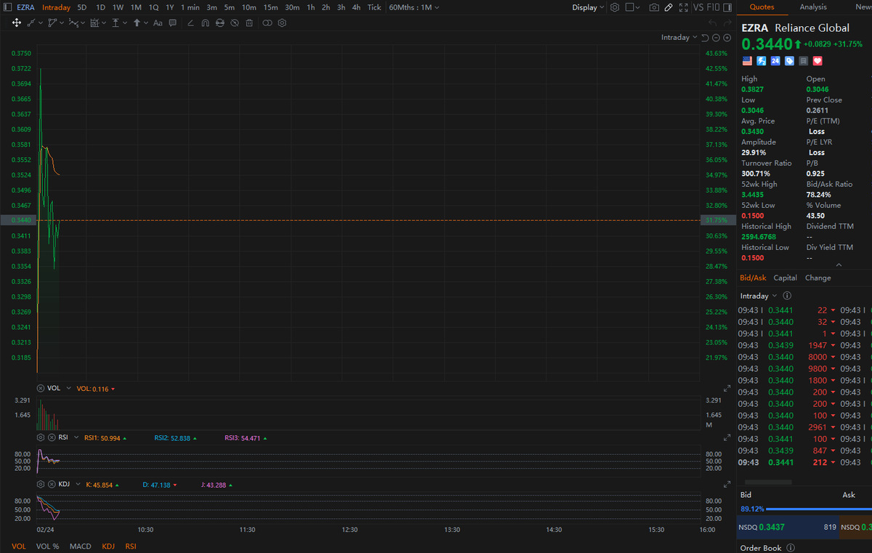
Task: Select the trend line drawing tool
Action: pyautogui.click(x=31, y=23)
